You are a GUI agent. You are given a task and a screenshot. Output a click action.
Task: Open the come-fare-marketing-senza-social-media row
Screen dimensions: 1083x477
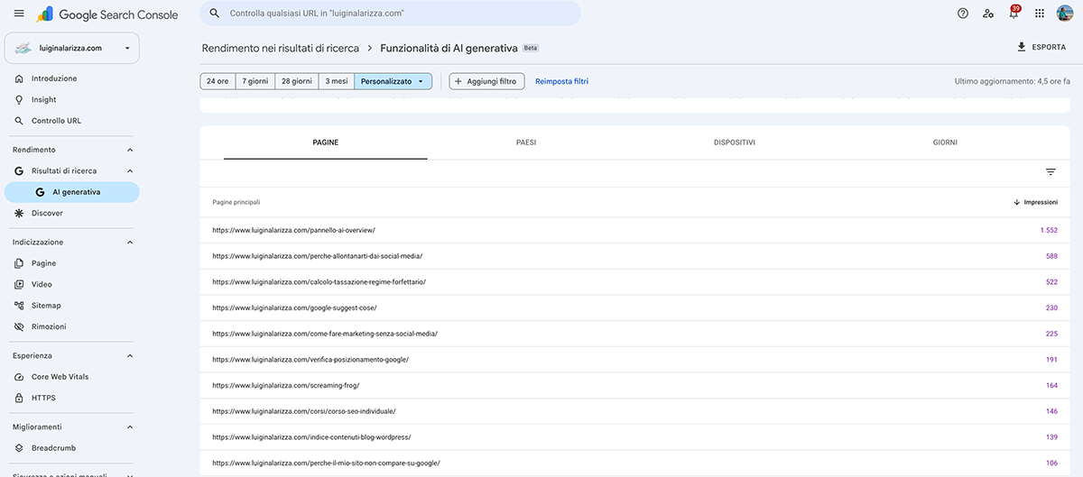[634, 334]
